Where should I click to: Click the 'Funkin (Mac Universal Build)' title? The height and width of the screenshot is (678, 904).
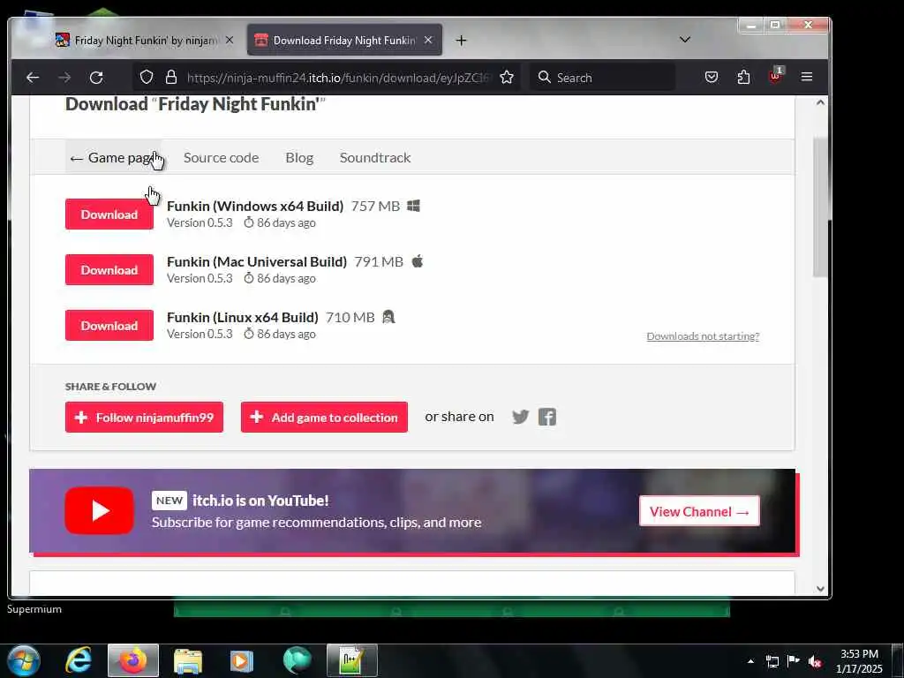click(x=257, y=261)
